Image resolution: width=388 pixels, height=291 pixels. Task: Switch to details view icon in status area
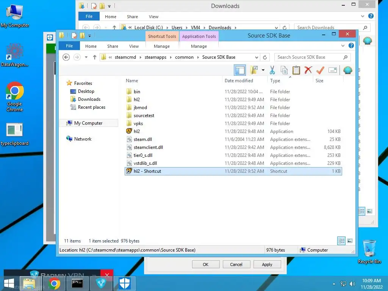coord(341,241)
